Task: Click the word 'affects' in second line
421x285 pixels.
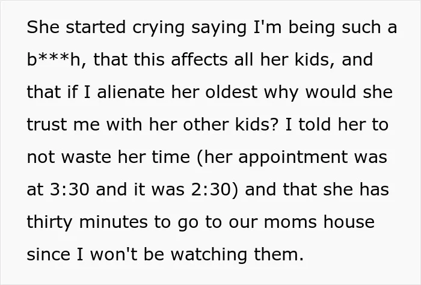Action: (x=199, y=60)
